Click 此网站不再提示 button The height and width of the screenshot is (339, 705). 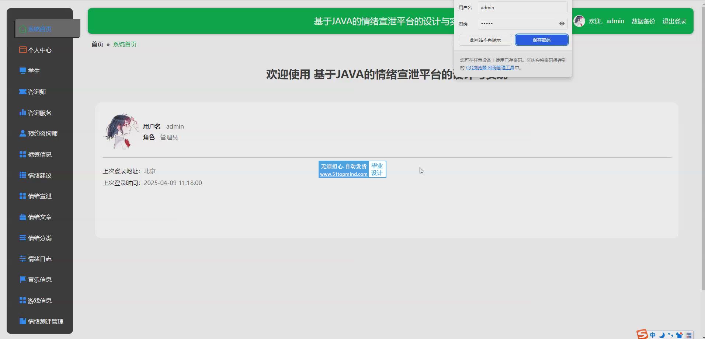point(485,40)
